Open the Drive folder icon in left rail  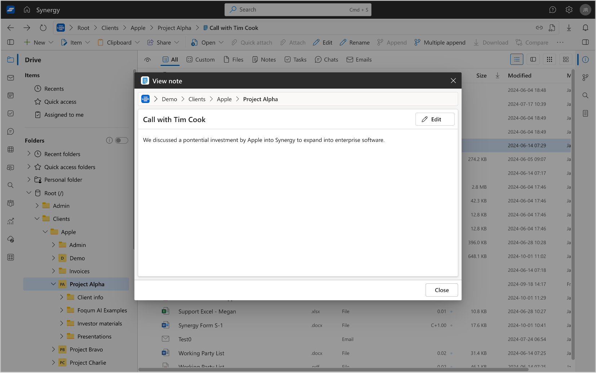pos(11,60)
